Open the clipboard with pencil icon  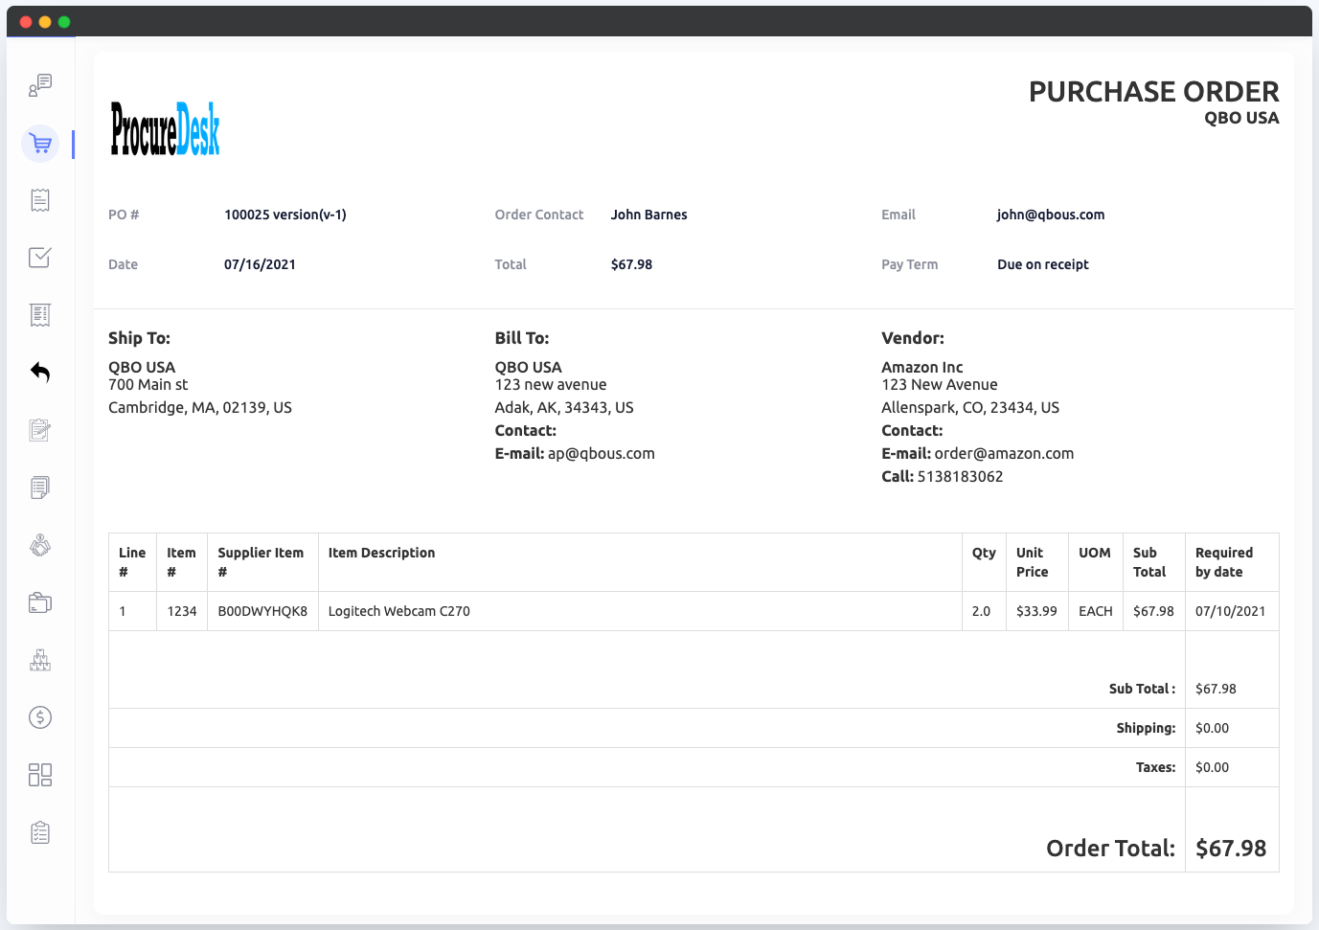point(40,430)
